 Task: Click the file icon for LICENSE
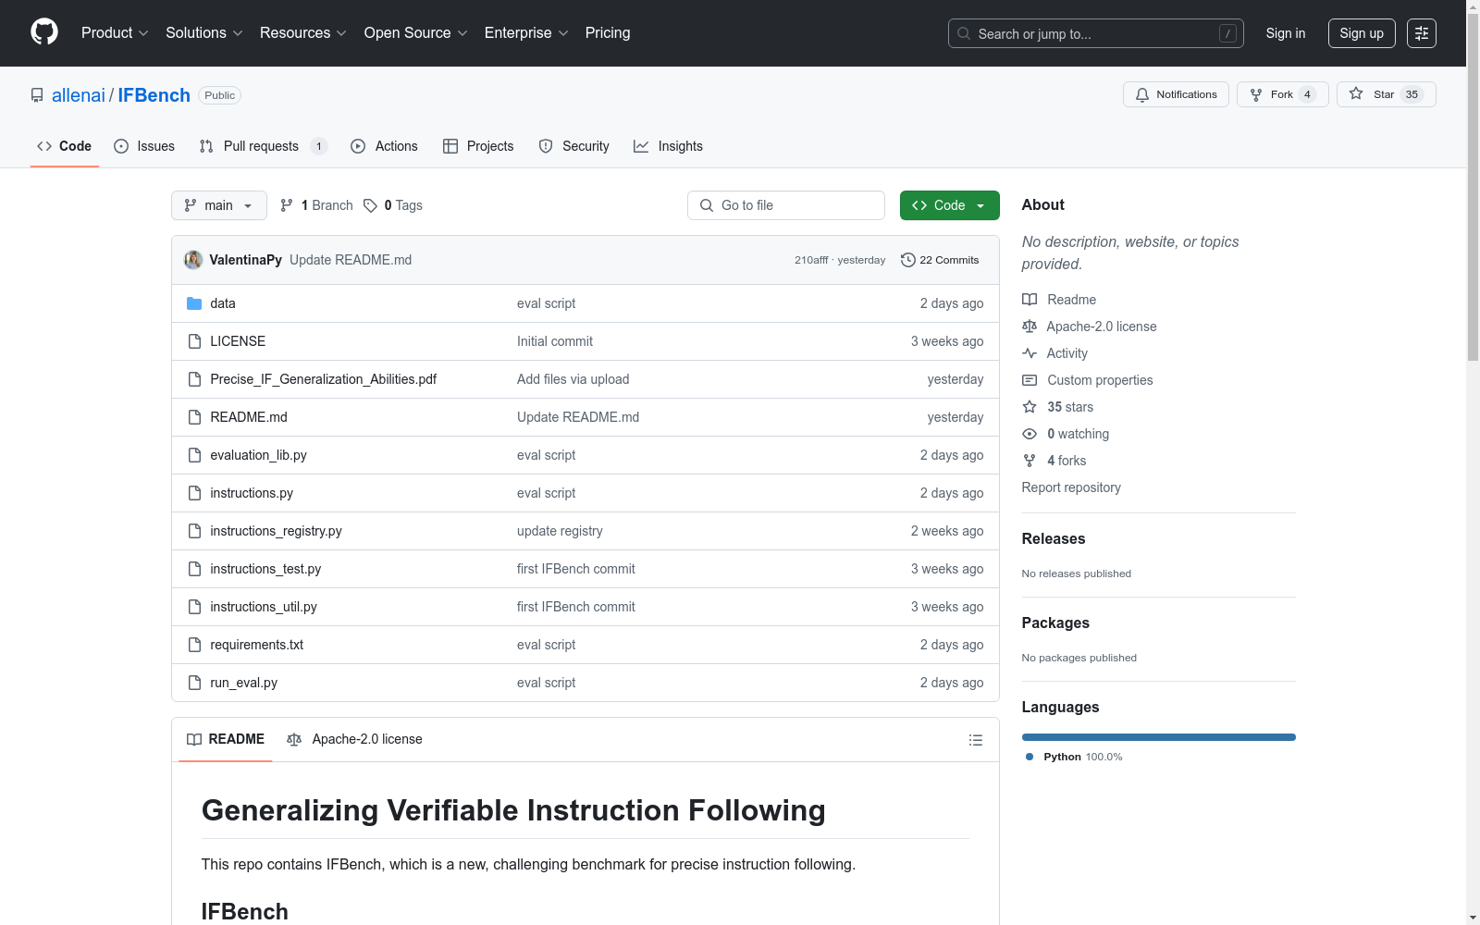pos(194,341)
